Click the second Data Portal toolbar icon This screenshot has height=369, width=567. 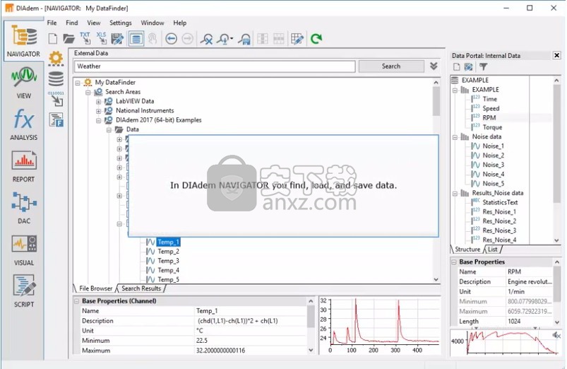[x=468, y=66]
